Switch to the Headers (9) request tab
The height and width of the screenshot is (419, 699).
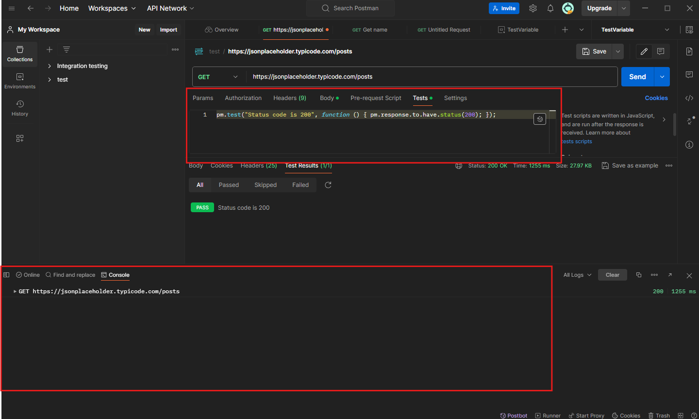point(290,98)
